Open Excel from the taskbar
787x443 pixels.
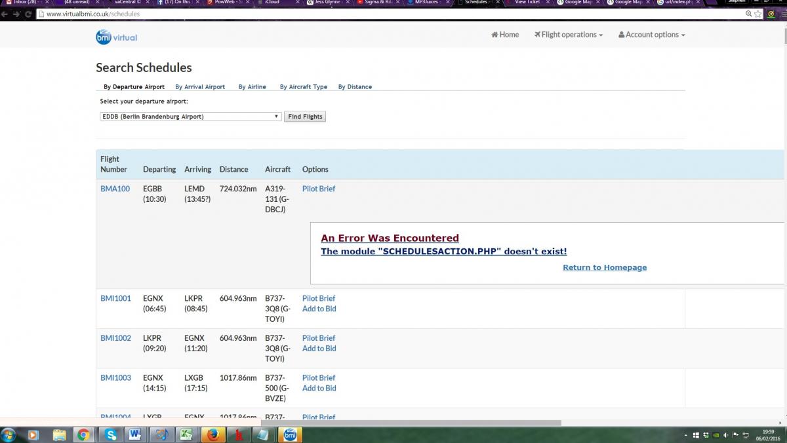point(186,434)
